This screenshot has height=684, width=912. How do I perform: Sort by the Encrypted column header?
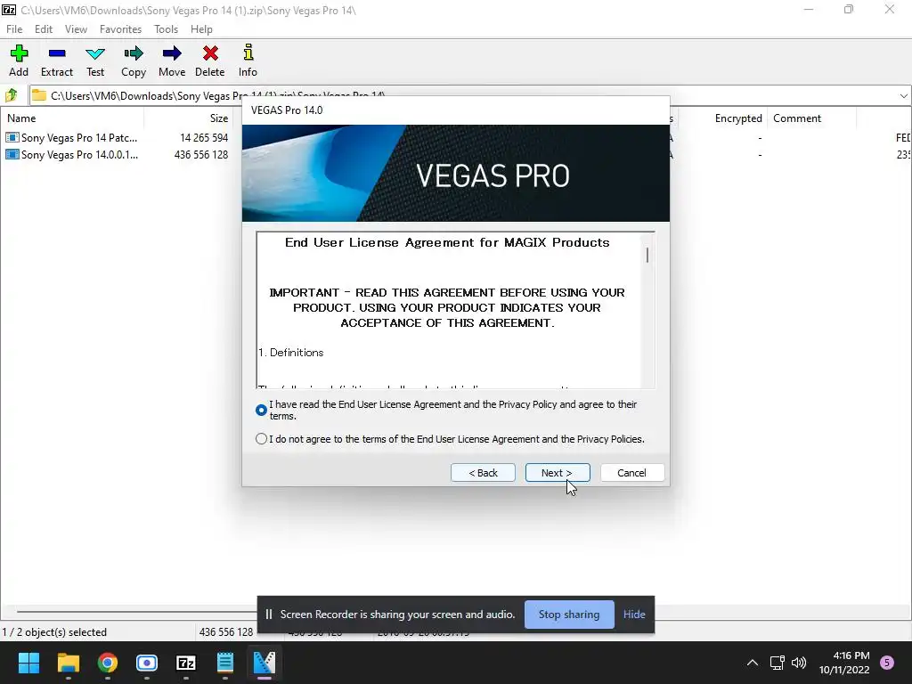[723, 118]
